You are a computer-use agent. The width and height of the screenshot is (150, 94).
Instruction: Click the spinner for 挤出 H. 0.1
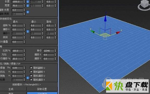tap(24, 72)
